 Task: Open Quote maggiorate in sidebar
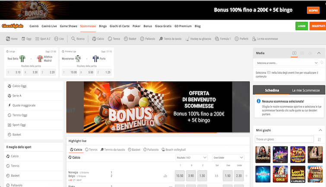[34, 106]
